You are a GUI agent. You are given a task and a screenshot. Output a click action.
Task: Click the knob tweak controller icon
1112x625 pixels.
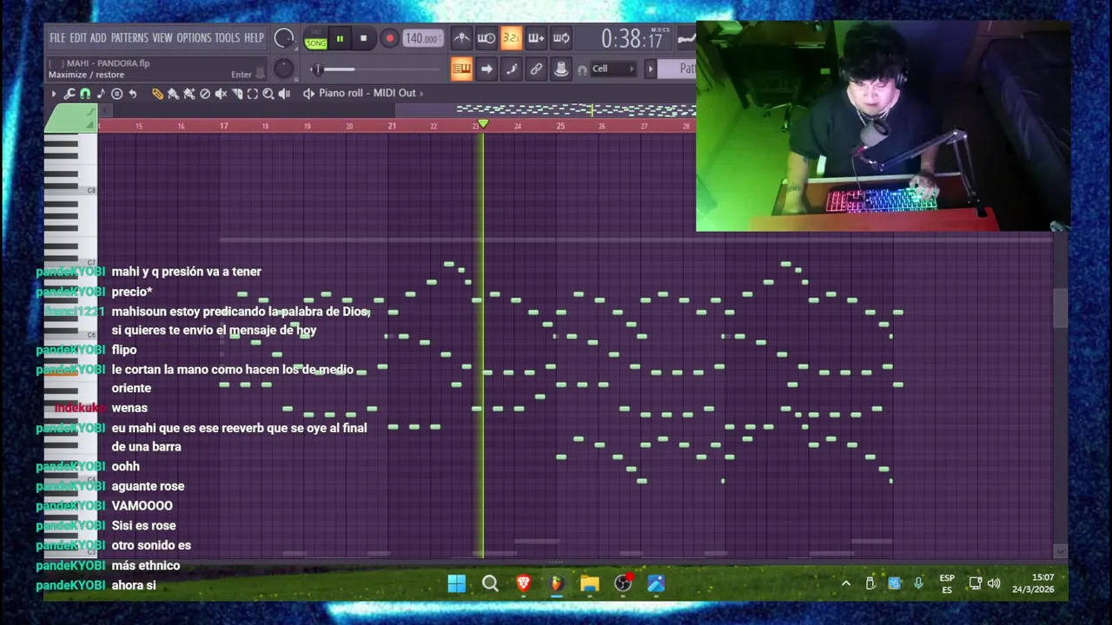(x=561, y=69)
